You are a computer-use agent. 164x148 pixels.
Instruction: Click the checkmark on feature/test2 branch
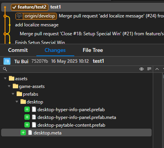point(14,7)
